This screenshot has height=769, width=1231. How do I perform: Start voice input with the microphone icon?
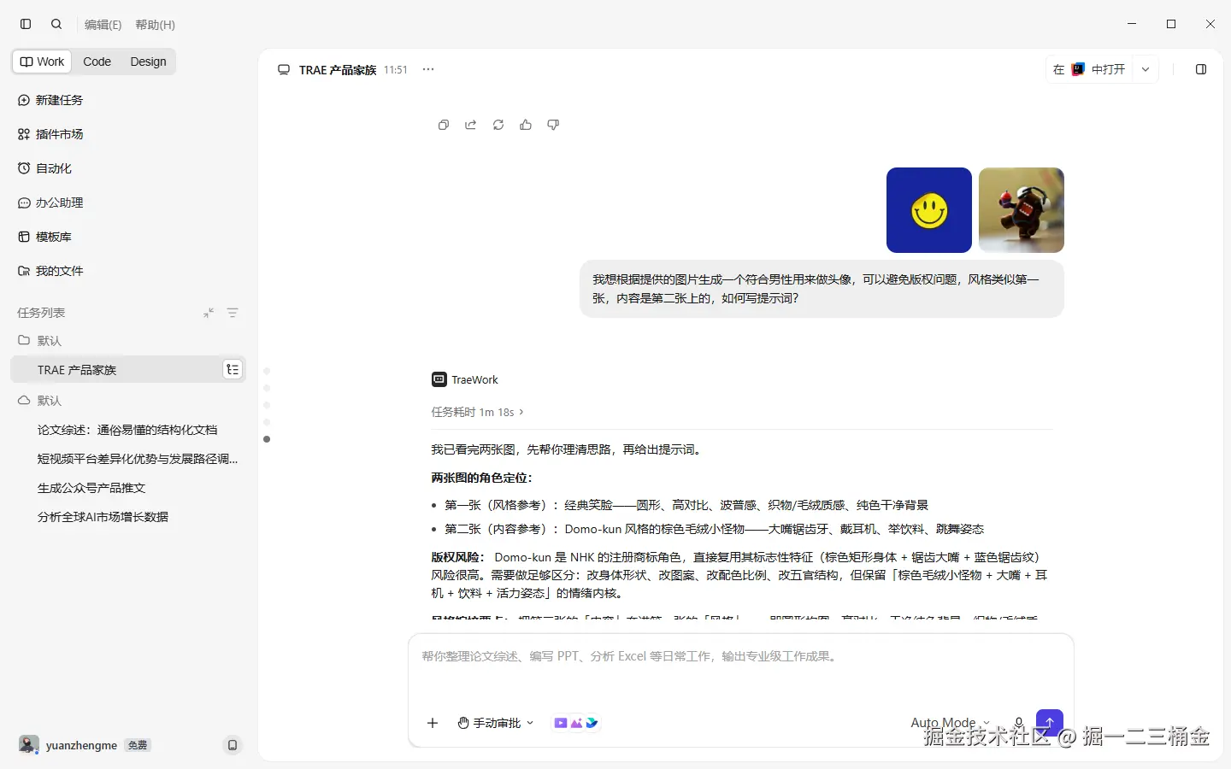pyautogui.click(x=1018, y=723)
